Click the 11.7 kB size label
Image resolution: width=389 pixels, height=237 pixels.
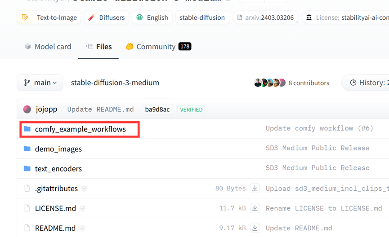(x=233, y=208)
